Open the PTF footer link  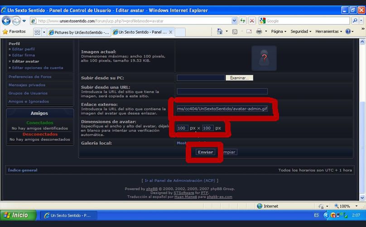204,193
